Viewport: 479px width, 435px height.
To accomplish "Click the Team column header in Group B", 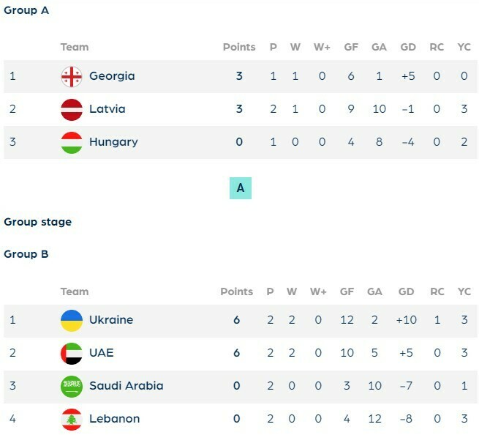I will pos(75,291).
